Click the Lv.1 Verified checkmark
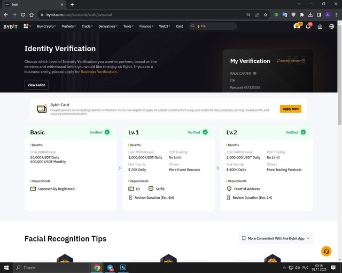Image resolution: width=342 pixels, height=273 pixels. pos(205,132)
